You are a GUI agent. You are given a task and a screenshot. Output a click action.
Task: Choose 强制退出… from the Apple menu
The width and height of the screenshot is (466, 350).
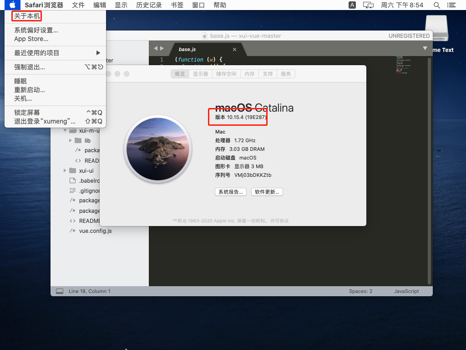click(x=55, y=67)
